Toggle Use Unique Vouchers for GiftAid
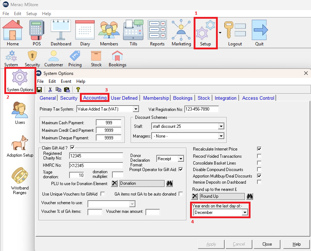The height and width of the screenshot is (251, 311). (x=103, y=194)
